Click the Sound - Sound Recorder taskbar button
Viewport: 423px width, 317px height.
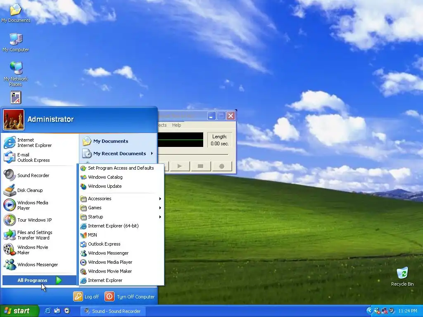113,311
